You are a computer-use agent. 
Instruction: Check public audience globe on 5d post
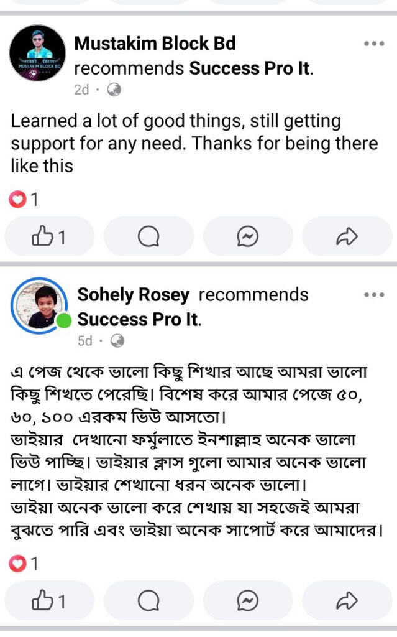pos(117,341)
